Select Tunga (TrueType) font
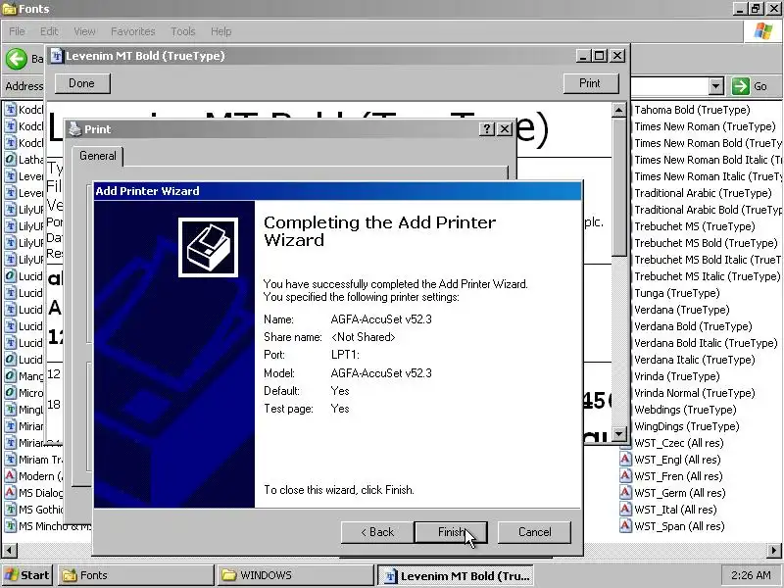 click(x=677, y=293)
